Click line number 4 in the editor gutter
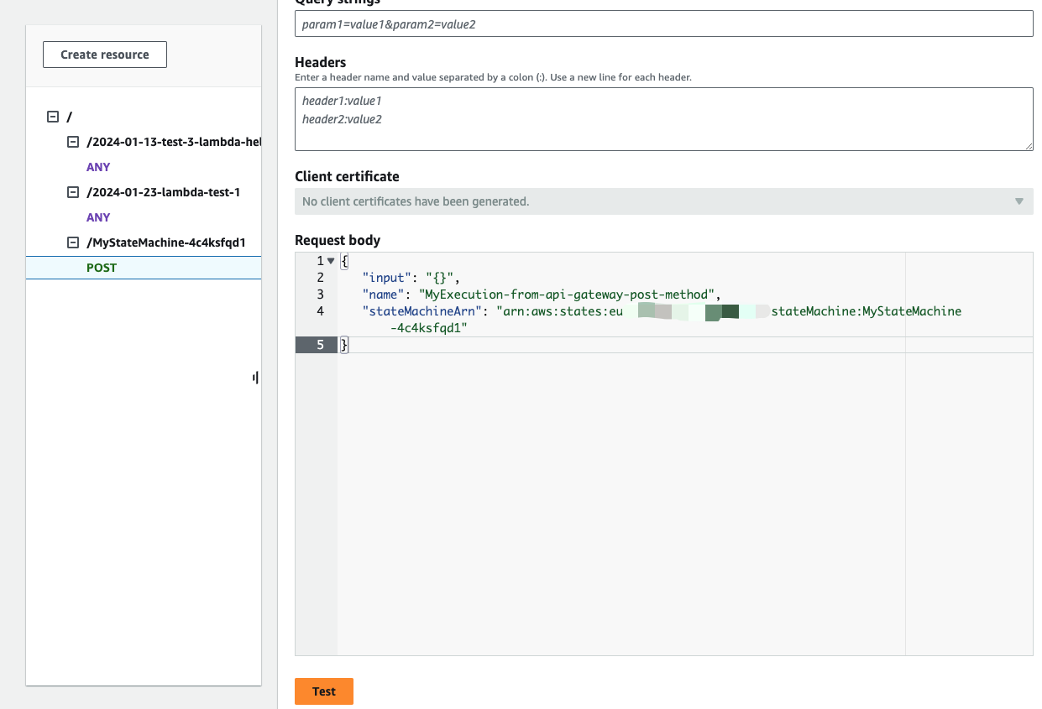This screenshot has height=709, width=1042. [320, 311]
